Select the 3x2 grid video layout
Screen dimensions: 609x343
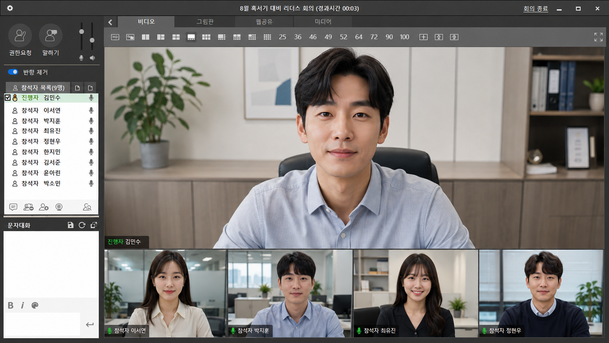[206, 37]
